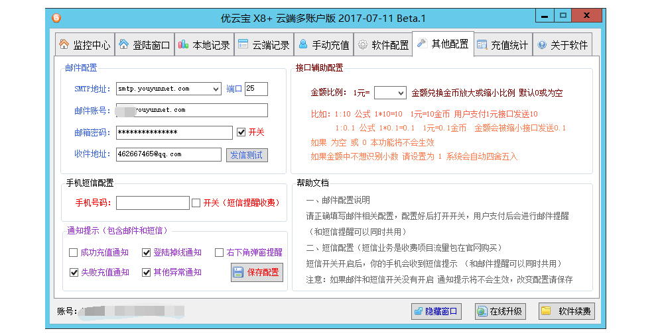Enable the 成功充值通知 checkbox
This screenshot has width=662, height=333.
pyautogui.click(x=74, y=253)
